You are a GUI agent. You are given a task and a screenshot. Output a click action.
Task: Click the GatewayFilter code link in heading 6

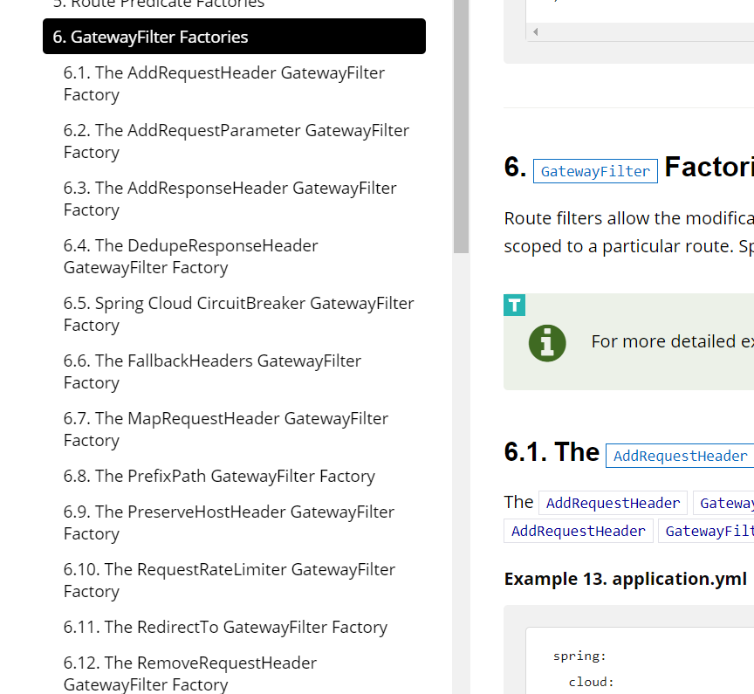(x=595, y=171)
